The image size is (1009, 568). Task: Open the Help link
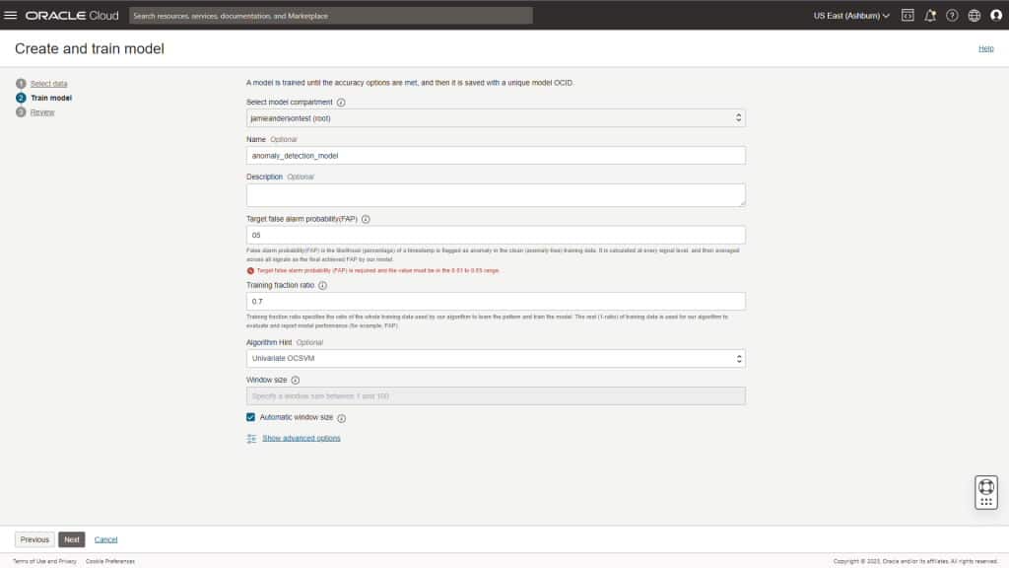point(985,48)
